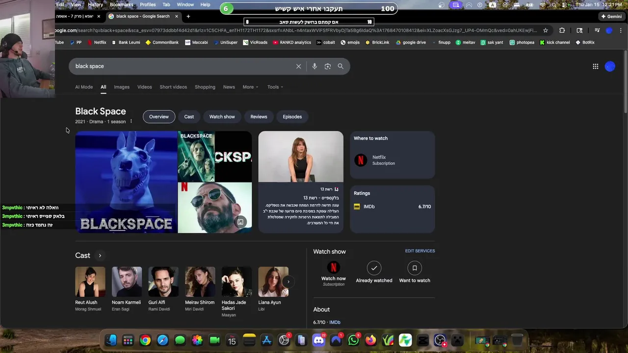628x353 pixels.
Task: Open the Calendar icon in the Dock
Action: [232, 340]
